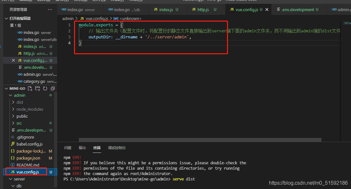Click the New Folder icon in MINE-GO
This screenshot has height=189, width=351.
click(38, 88)
